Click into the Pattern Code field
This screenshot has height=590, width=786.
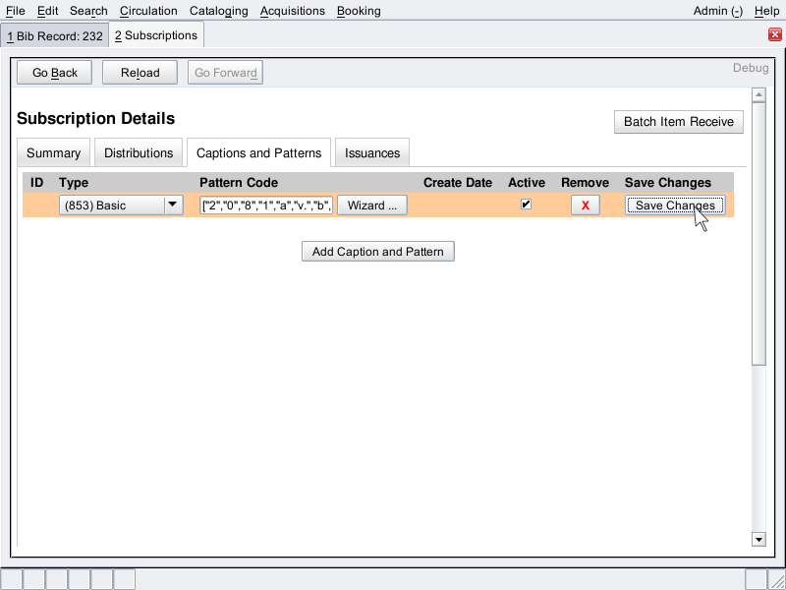click(266, 206)
